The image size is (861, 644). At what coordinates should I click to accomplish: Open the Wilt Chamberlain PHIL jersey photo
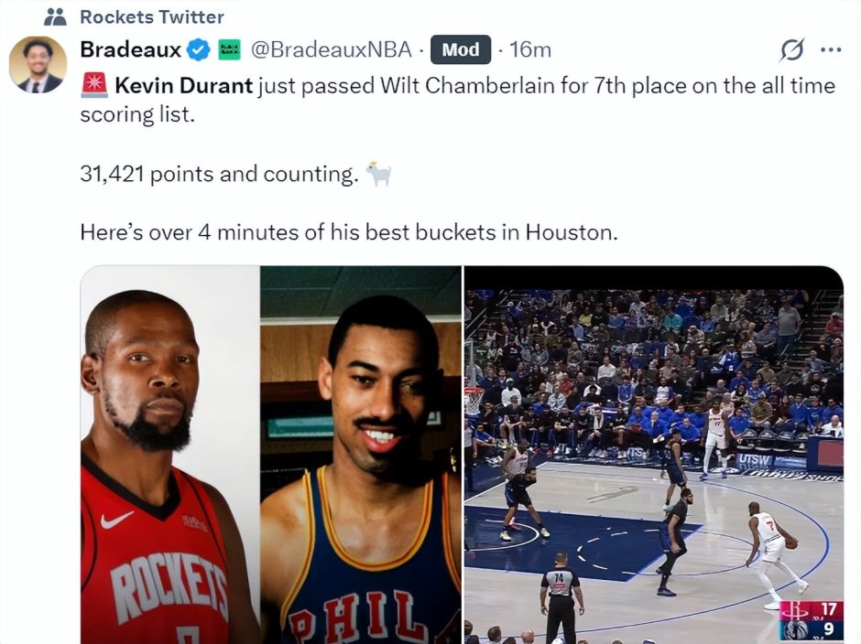(361, 455)
